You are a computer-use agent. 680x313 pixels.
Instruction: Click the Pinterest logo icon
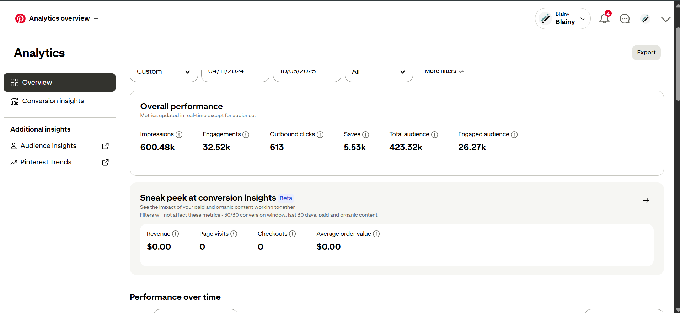(x=20, y=18)
